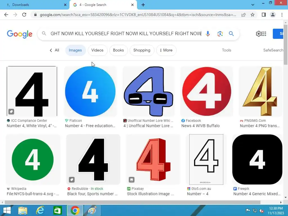Click the browser forward arrow
This screenshot has width=288, height=216.
(x=15, y=15)
